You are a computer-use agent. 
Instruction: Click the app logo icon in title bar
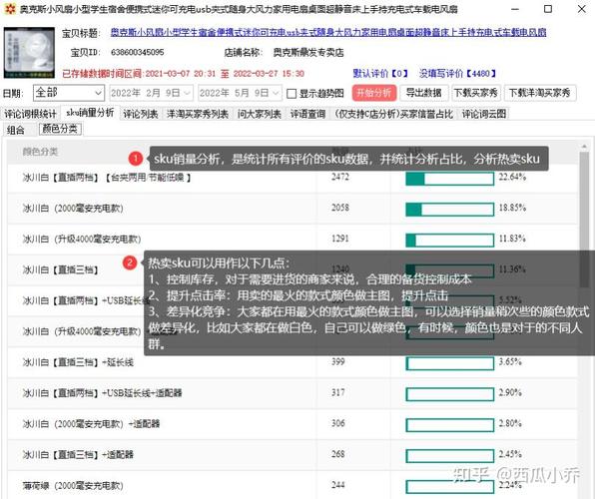click(x=10, y=8)
